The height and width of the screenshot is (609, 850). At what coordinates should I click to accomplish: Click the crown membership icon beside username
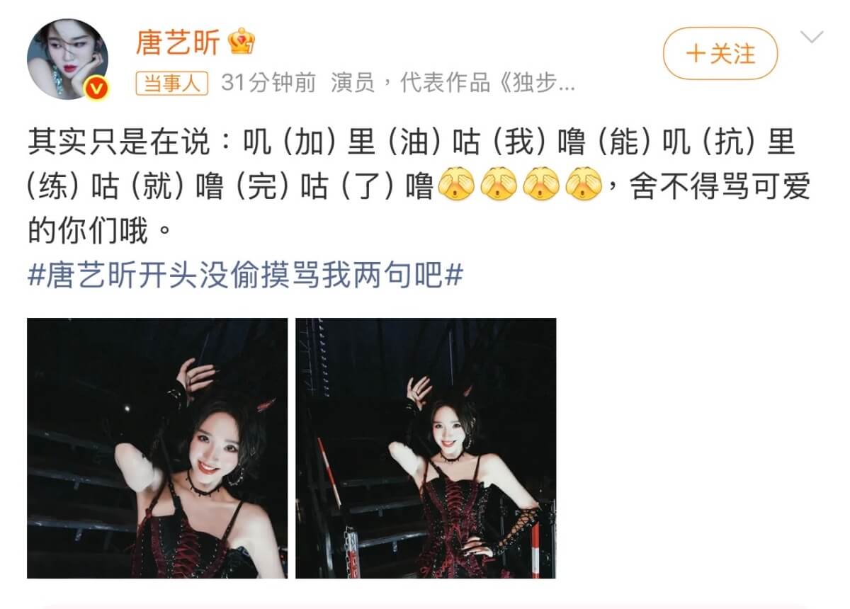[241, 44]
